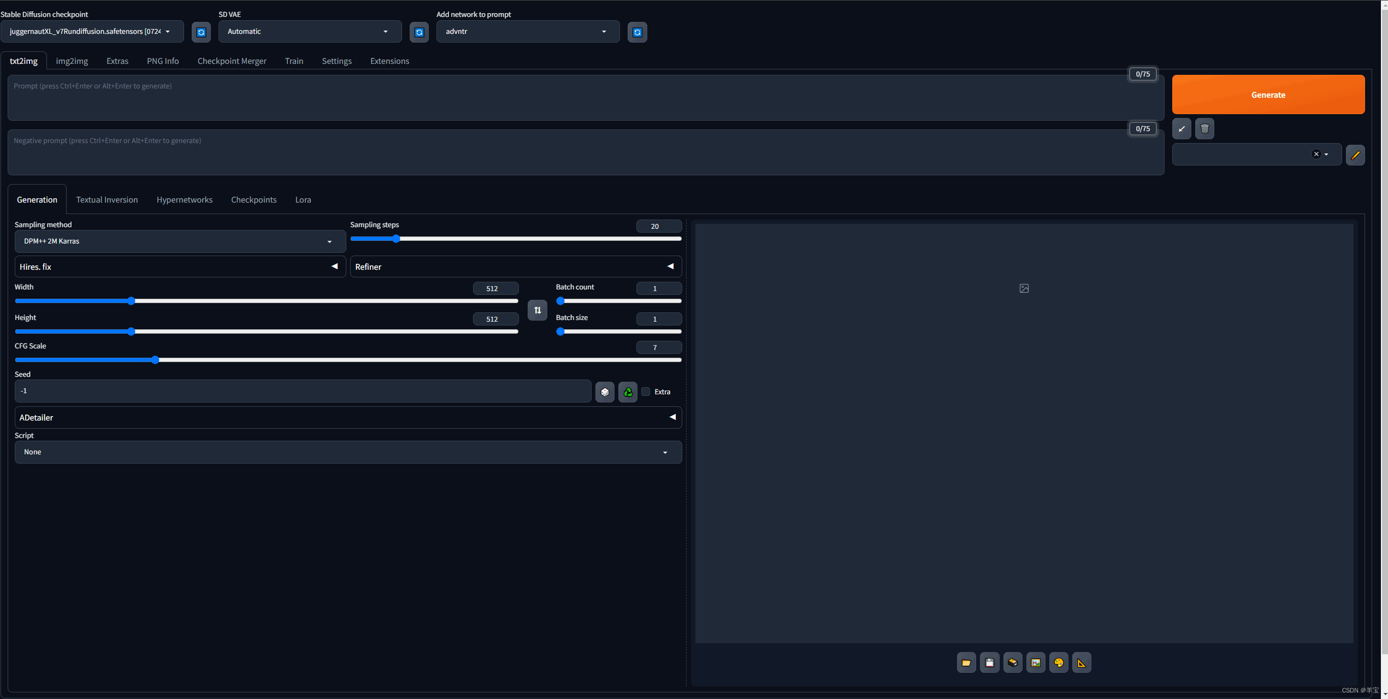Open the Sampling method dropdown
The height and width of the screenshot is (699, 1388).
tap(176, 241)
